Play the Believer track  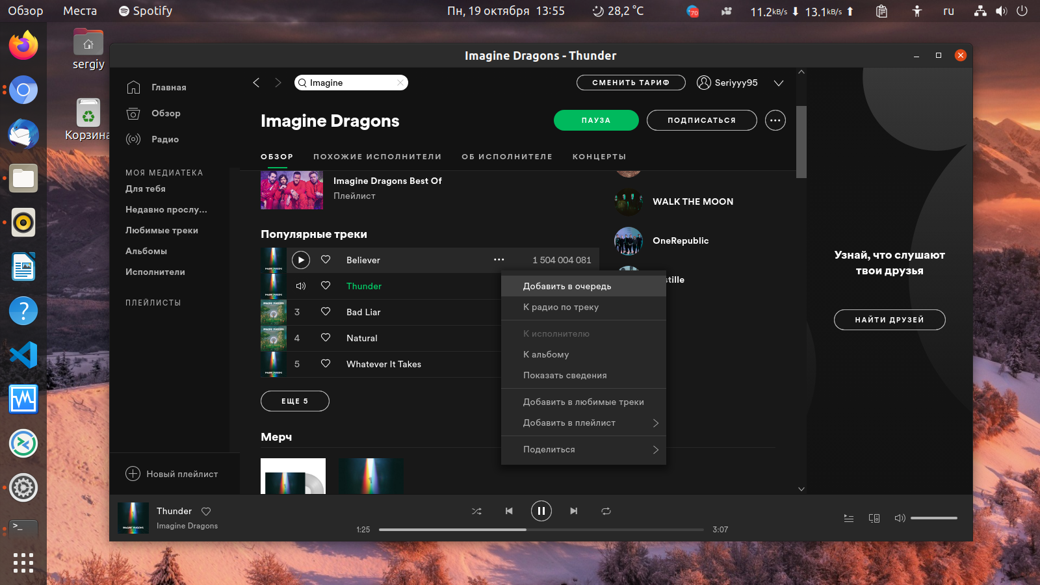tap(300, 260)
